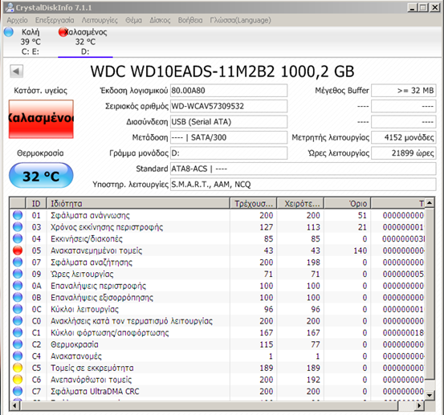444x415 pixels.
Task: Sort by the Τρέχουσ... column header
Action: click(254, 203)
